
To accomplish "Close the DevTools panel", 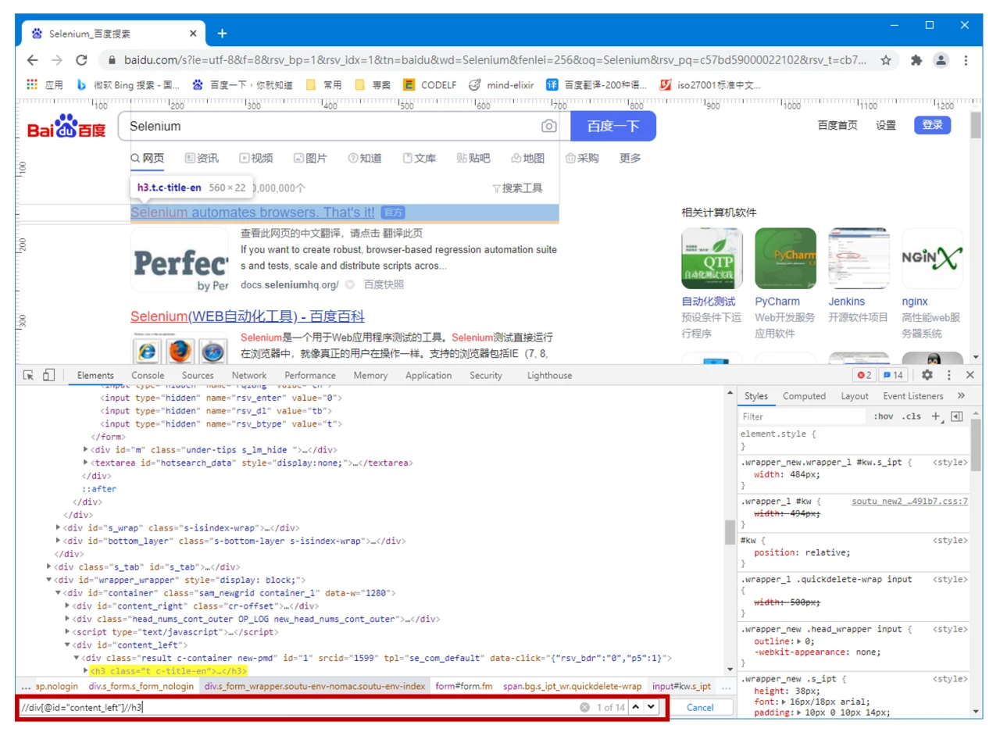I will pyautogui.click(x=970, y=375).
